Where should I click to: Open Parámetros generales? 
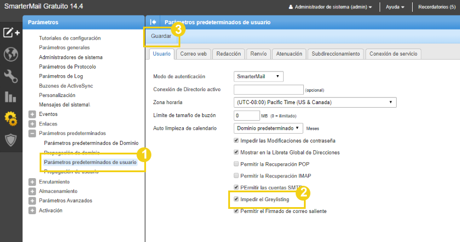point(64,47)
